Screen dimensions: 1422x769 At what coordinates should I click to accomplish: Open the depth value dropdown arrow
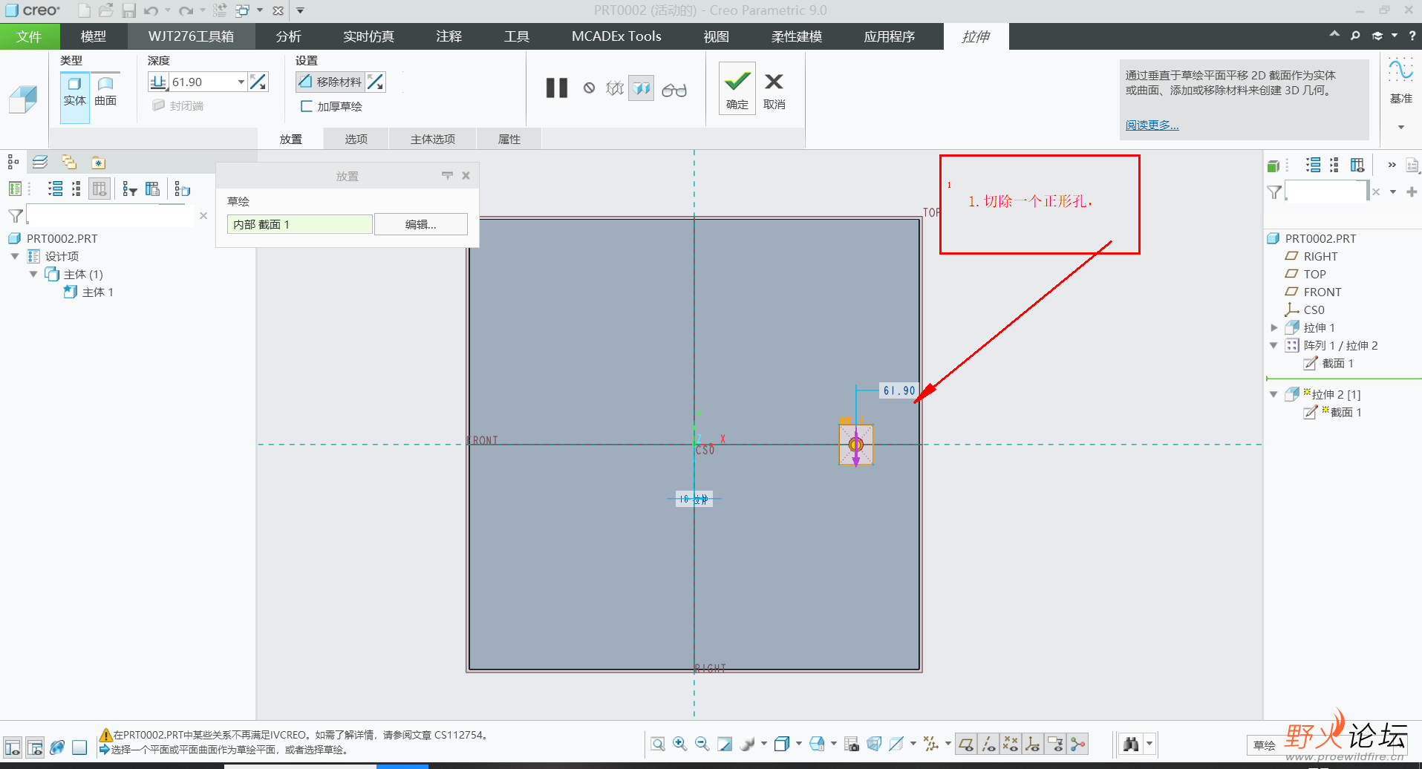(241, 82)
